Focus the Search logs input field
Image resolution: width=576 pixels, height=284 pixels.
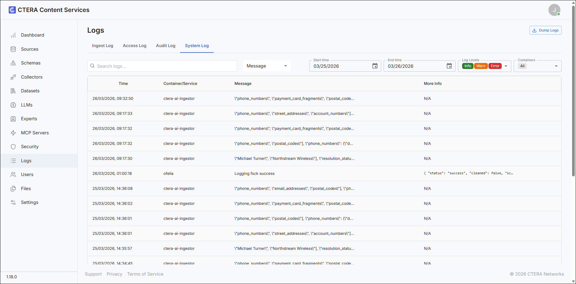[162, 66]
